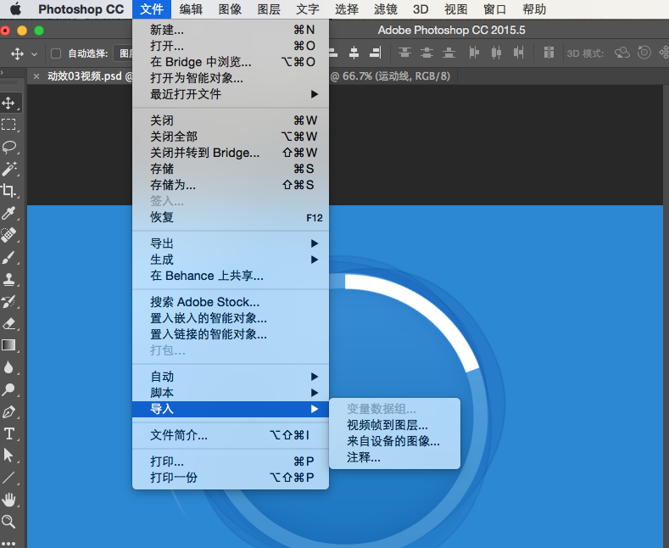
Task: Open the 图像 menu
Action: (230, 9)
